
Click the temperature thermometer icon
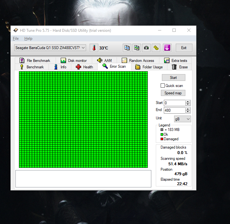coord(94,48)
